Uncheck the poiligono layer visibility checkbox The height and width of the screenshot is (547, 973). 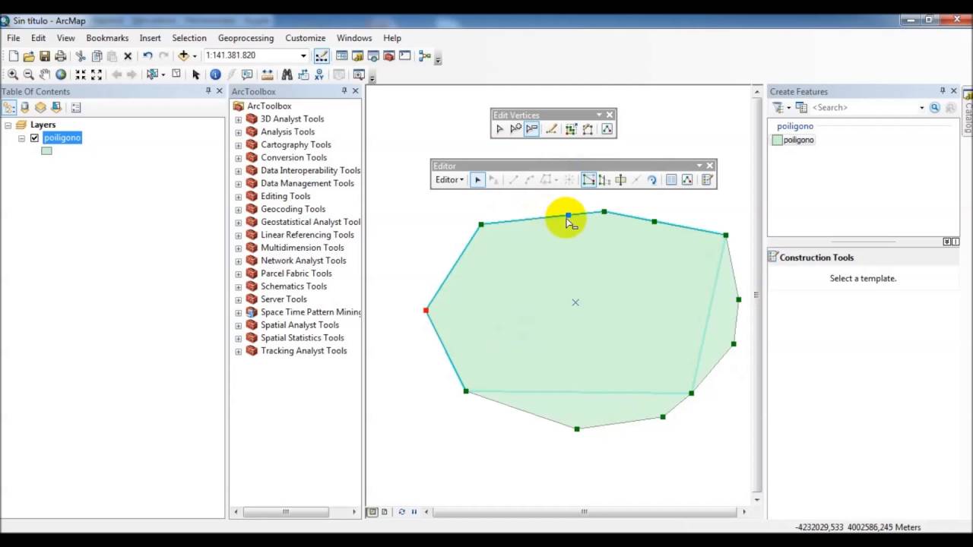coord(34,138)
